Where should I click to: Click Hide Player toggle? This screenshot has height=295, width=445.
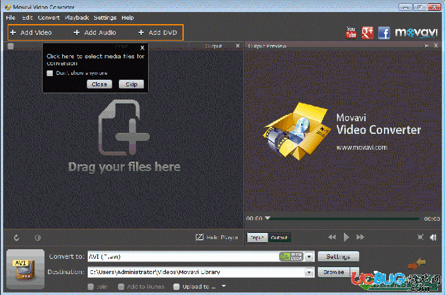click(x=217, y=237)
